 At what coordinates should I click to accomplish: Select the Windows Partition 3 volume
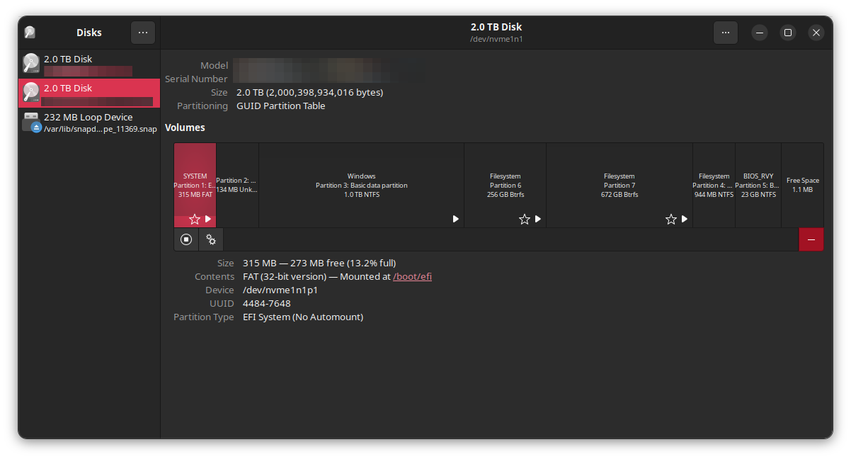pyautogui.click(x=361, y=185)
